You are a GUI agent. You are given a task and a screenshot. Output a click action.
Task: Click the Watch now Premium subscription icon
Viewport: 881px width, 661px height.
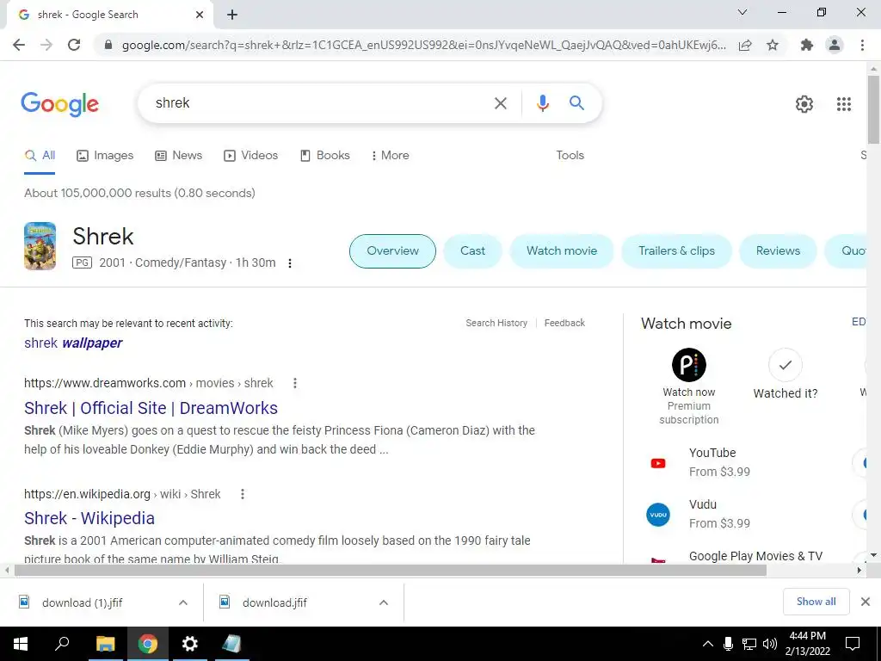pyautogui.click(x=689, y=365)
